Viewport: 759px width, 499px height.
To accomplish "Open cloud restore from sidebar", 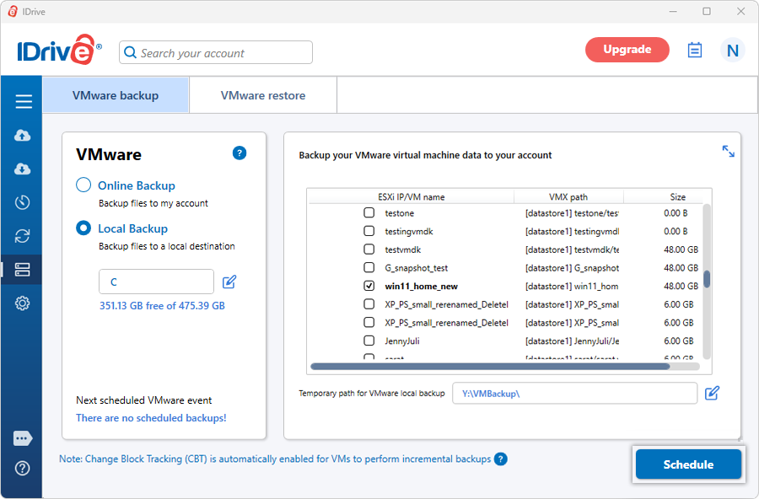I will (x=23, y=169).
